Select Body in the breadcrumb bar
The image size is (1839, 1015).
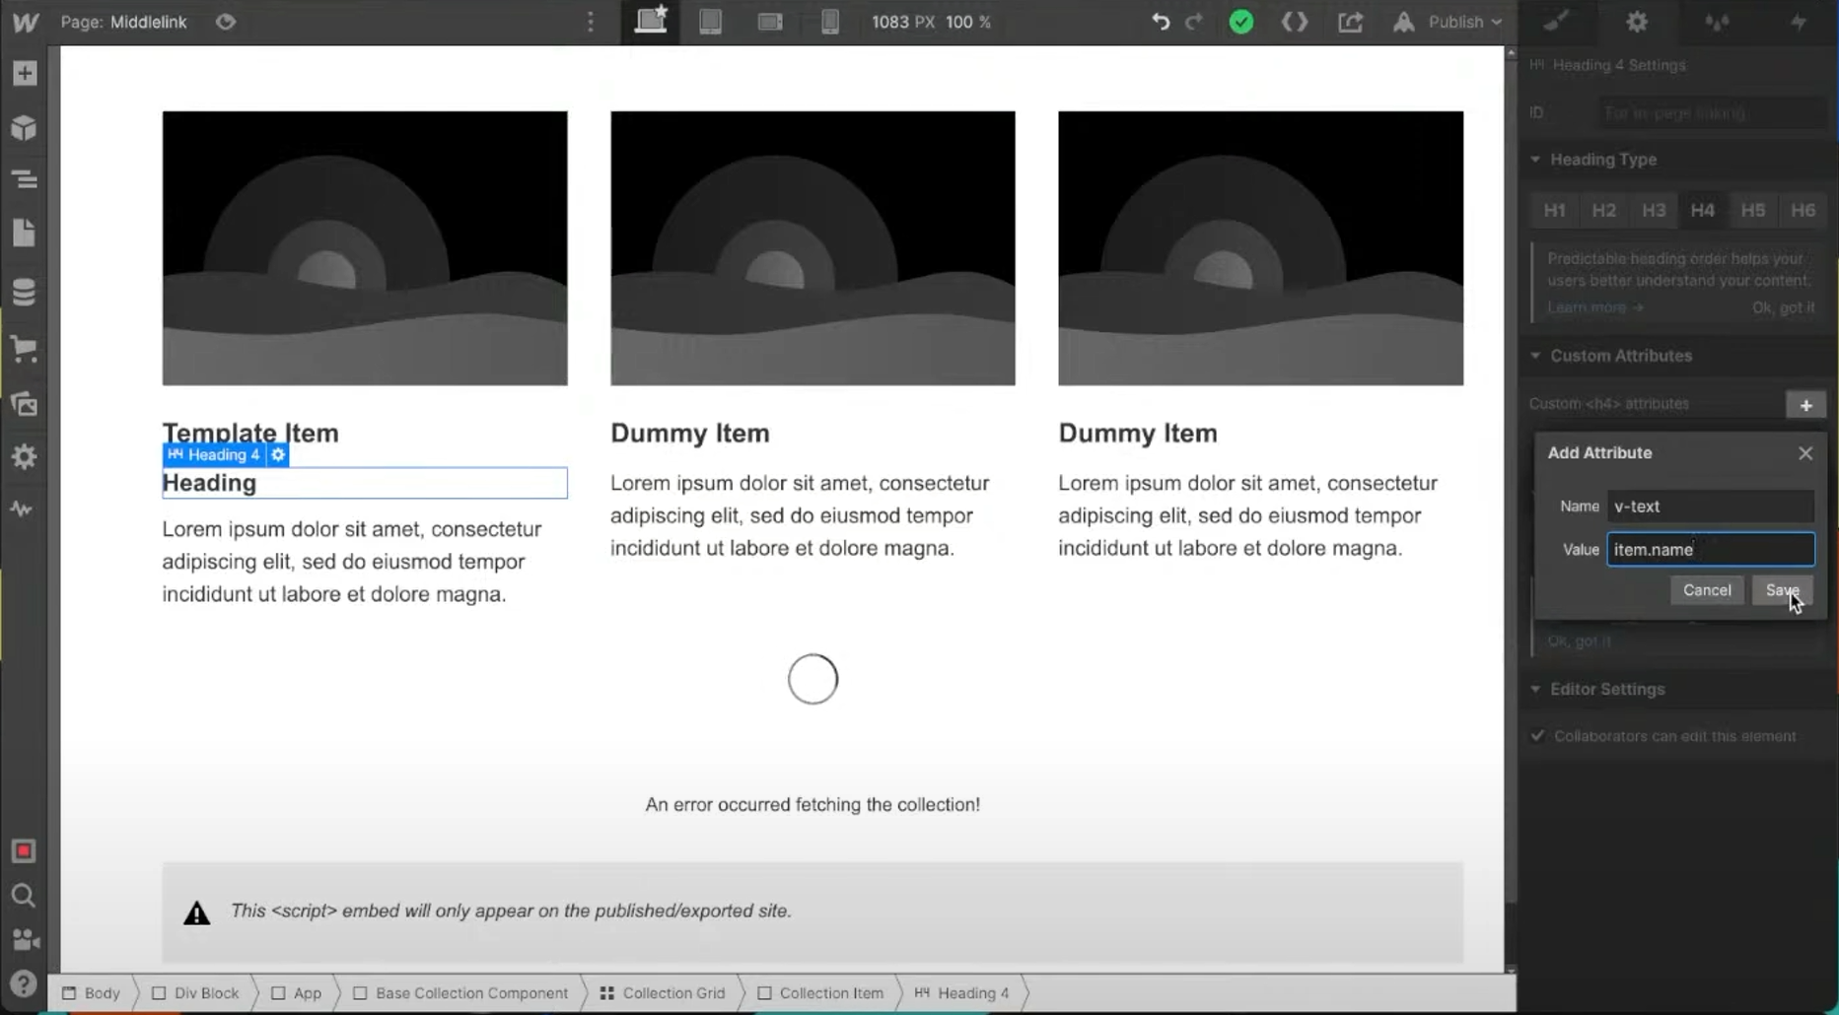point(91,993)
